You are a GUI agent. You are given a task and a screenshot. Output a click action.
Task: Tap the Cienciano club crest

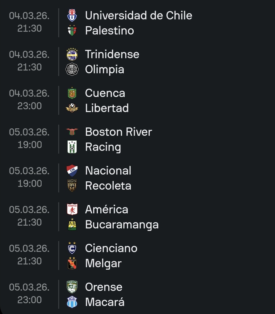pyautogui.click(x=72, y=248)
